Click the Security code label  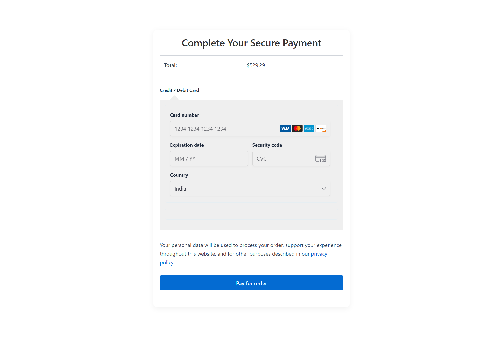267,145
